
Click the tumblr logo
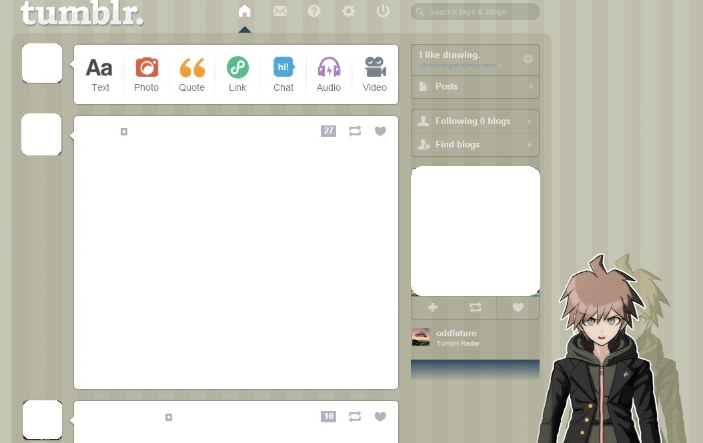tap(81, 13)
